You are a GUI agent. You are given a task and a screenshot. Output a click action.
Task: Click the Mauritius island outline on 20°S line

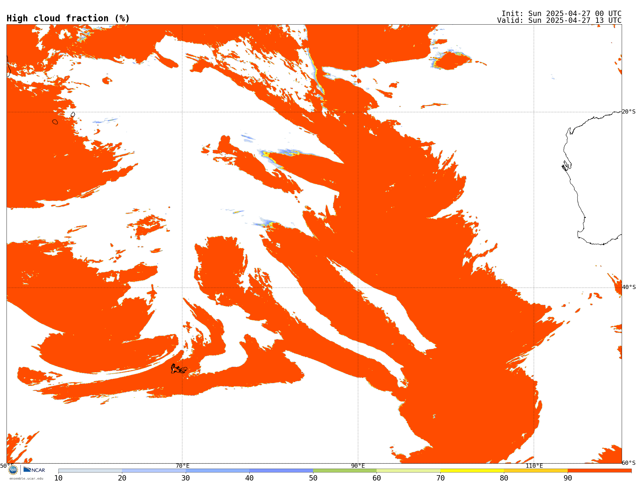click(x=73, y=114)
